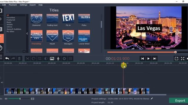The width and height of the screenshot is (188, 105).
Task: Select the Intros category
Action: [x=9, y=27]
